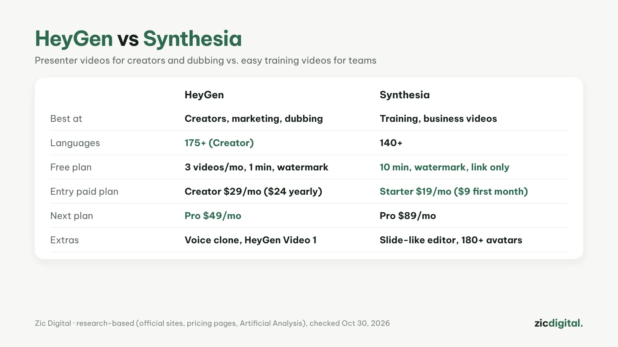The width and height of the screenshot is (618, 347).
Task: Click the Zic Digital research footer note
Action: pyautogui.click(x=212, y=323)
